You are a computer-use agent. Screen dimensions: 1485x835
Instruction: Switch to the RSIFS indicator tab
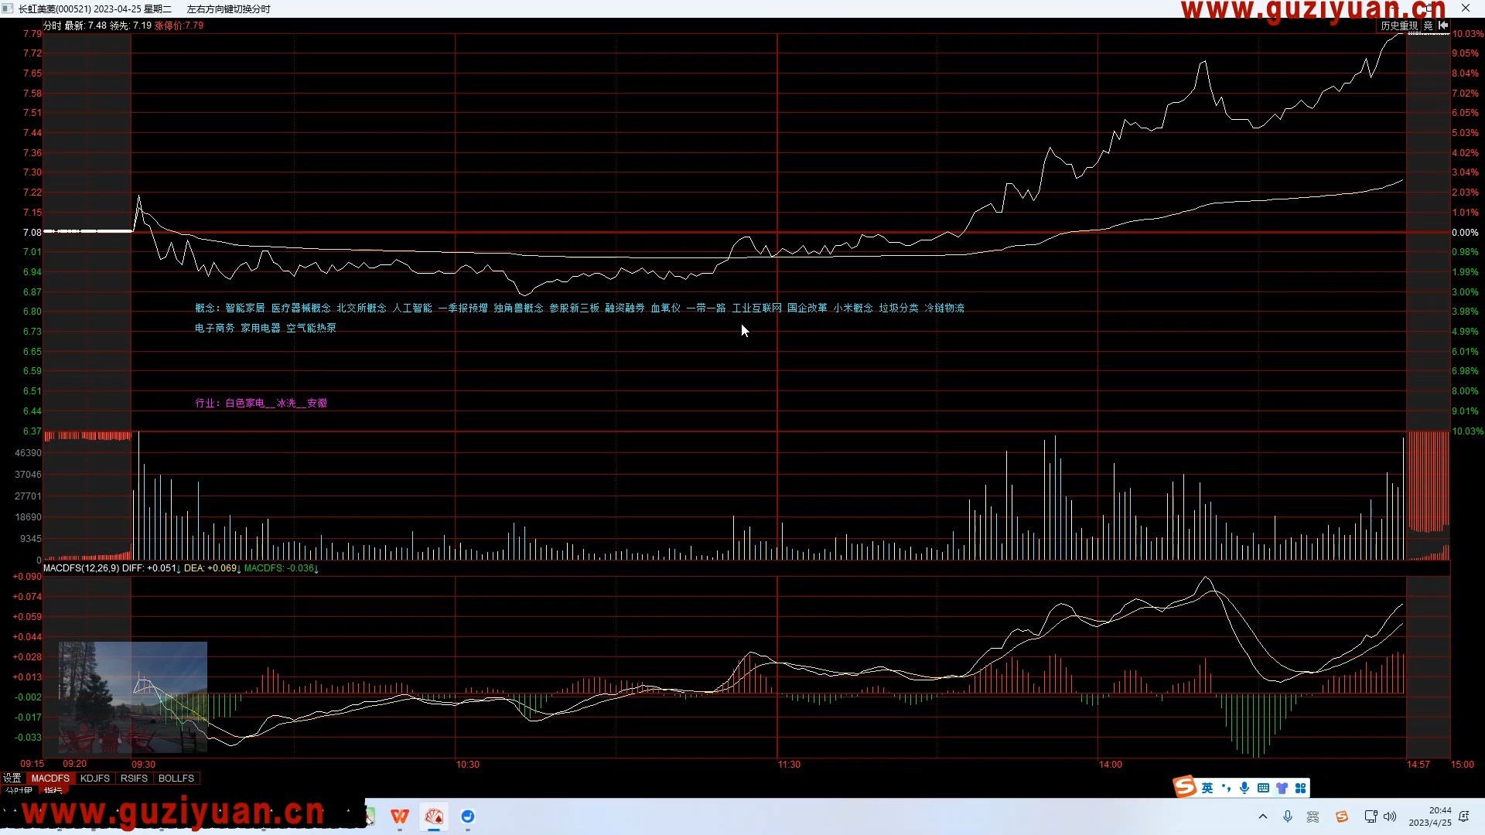pos(134,779)
